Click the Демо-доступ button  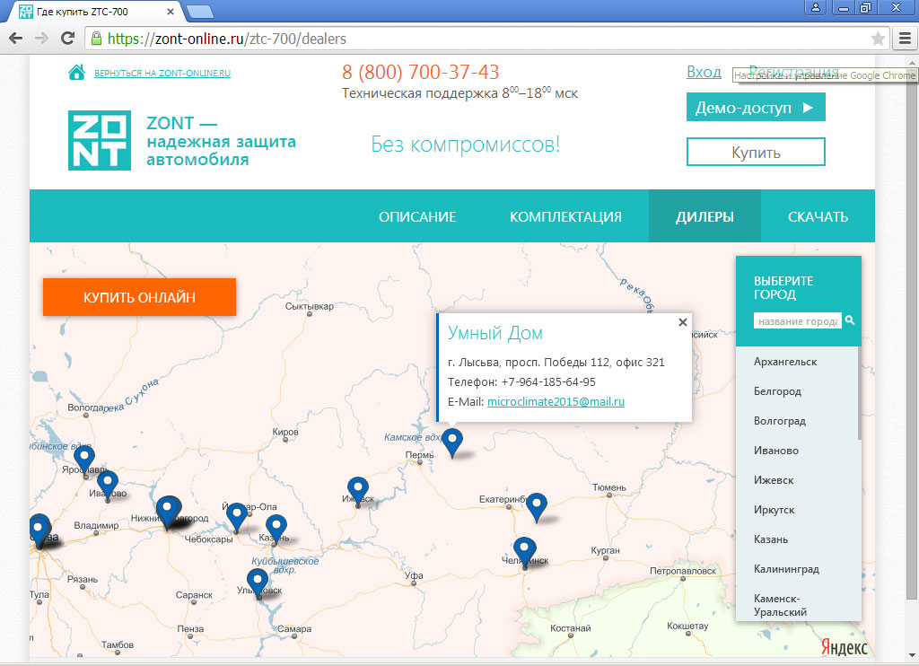(x=756, y=108)
